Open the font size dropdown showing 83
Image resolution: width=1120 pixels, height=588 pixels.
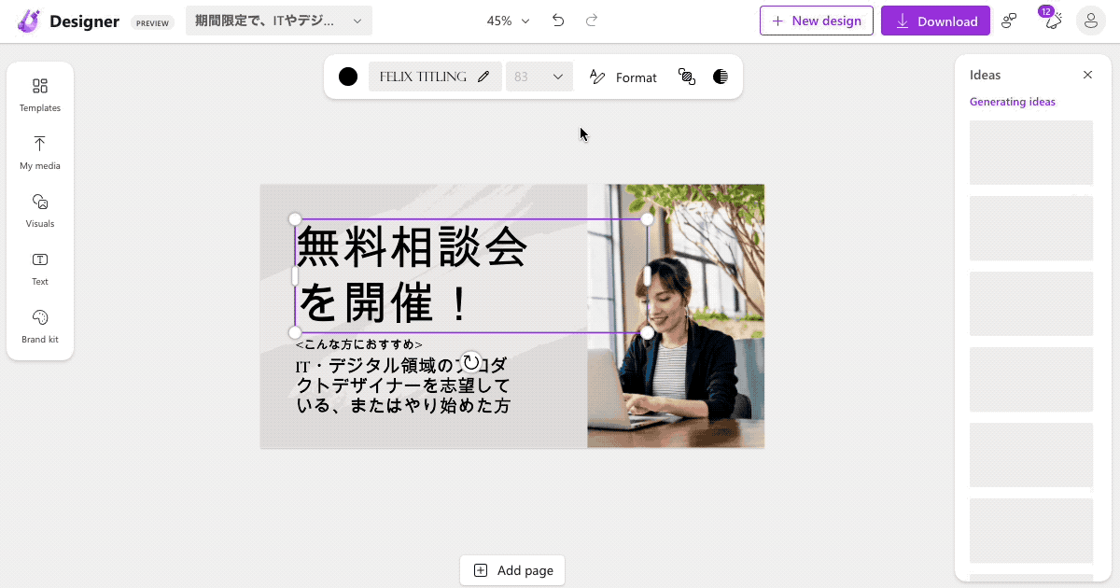(x=539, y=77)
